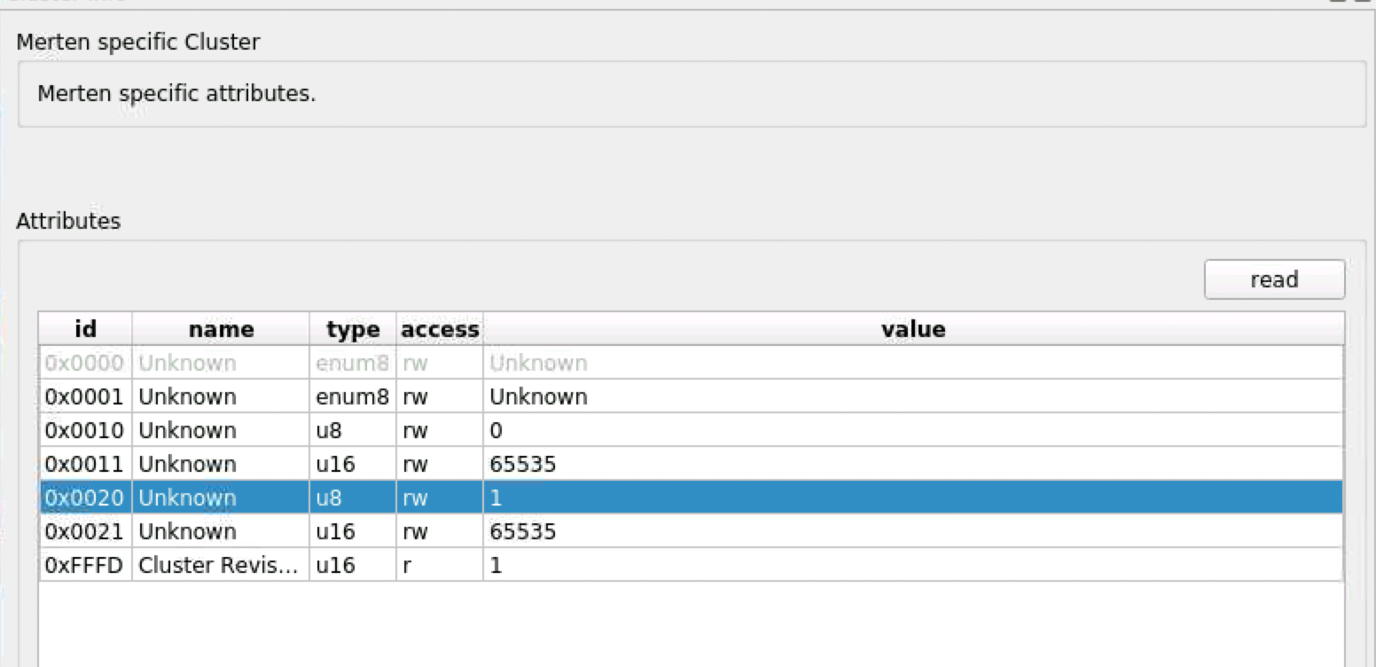Click u16 type in row 0x0011
This screenshot has height=667, width=1376.
tap(353, 464)
